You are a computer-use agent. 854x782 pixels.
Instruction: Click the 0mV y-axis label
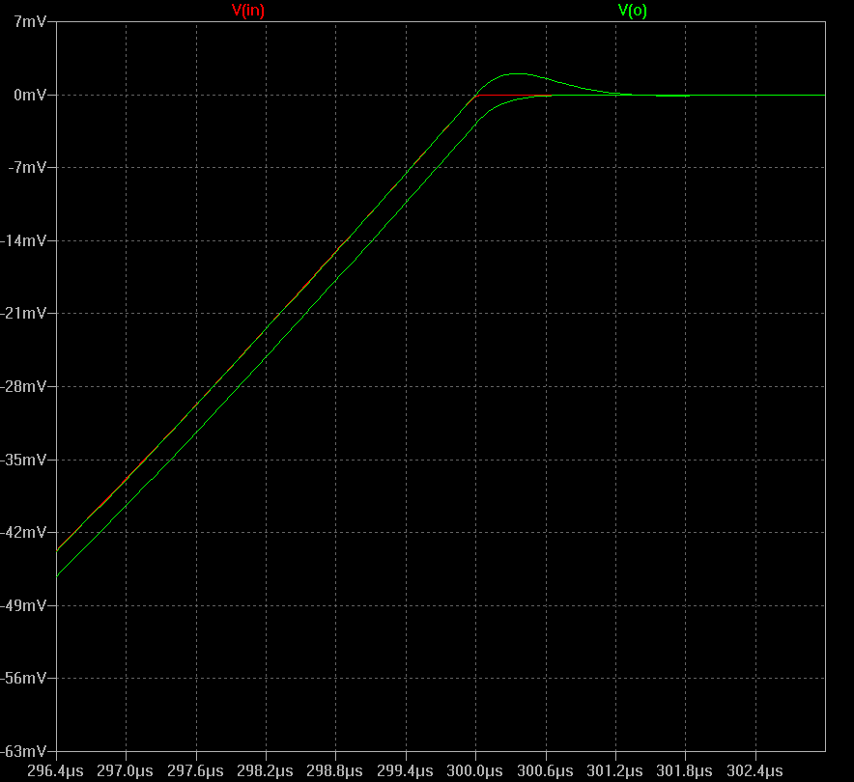[31, 96]
